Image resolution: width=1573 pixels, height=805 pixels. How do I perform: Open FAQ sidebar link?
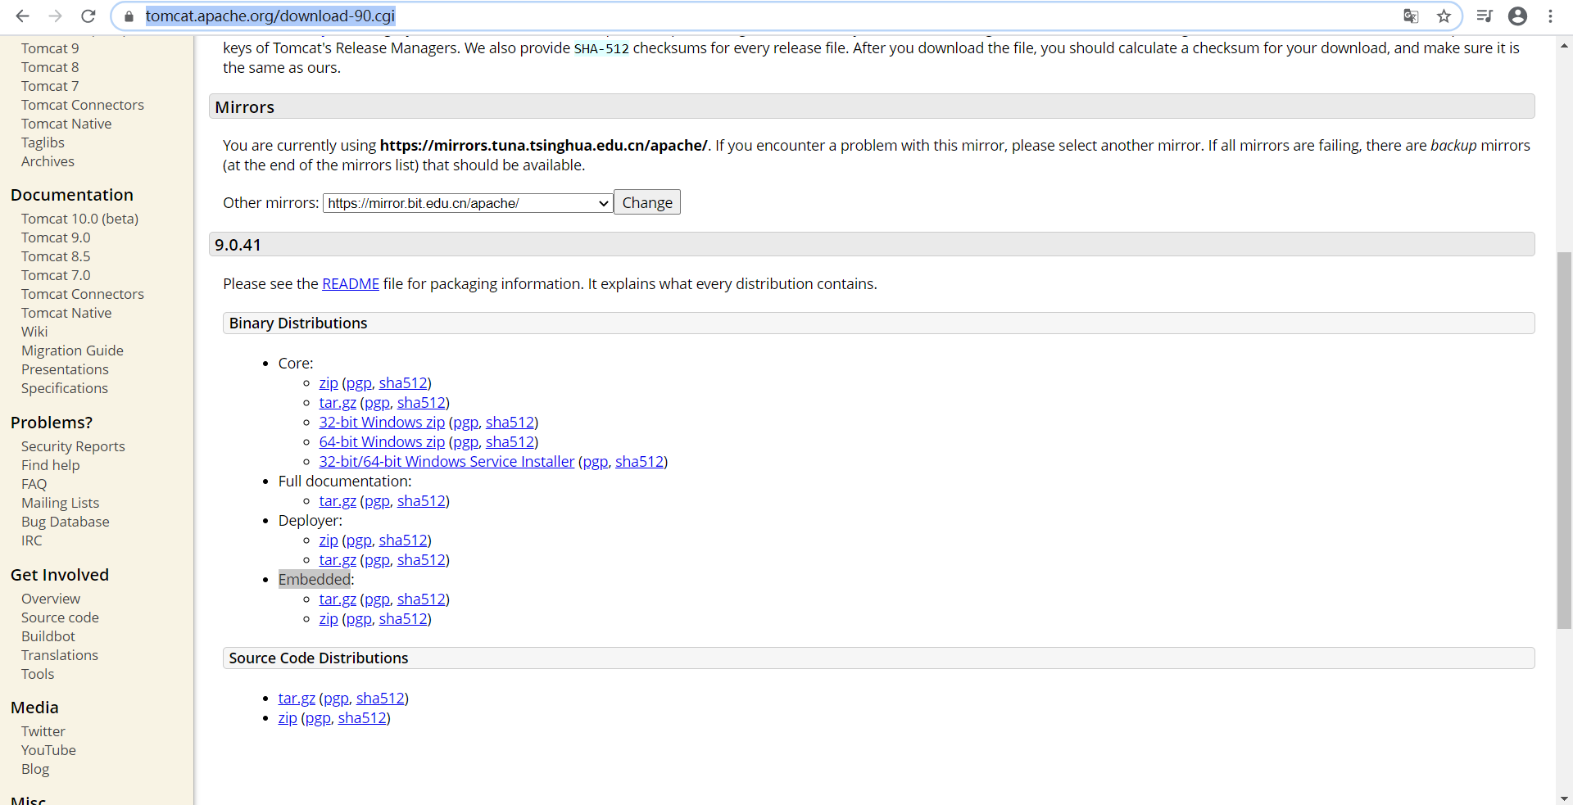click(34, 484)
